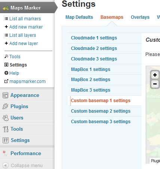This screenshot has width=160, height=169.
Task: Open MapBox 1 settings
Action: click(90, 69)
